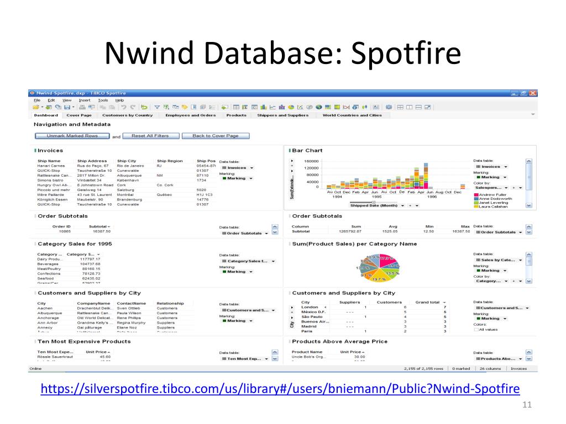Click the date range slider below bar chart
566x424 pixels.
[373, 203]
